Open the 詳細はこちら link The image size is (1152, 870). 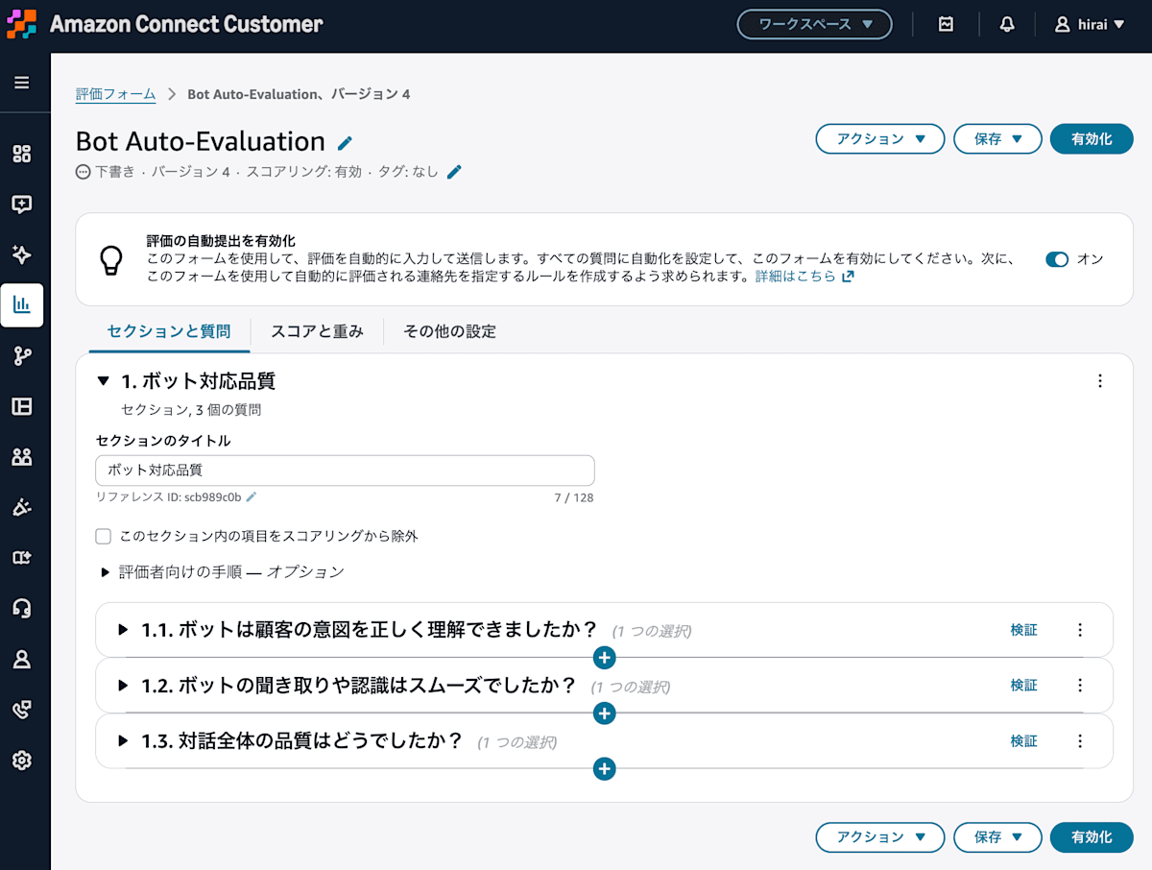[804, 277]
